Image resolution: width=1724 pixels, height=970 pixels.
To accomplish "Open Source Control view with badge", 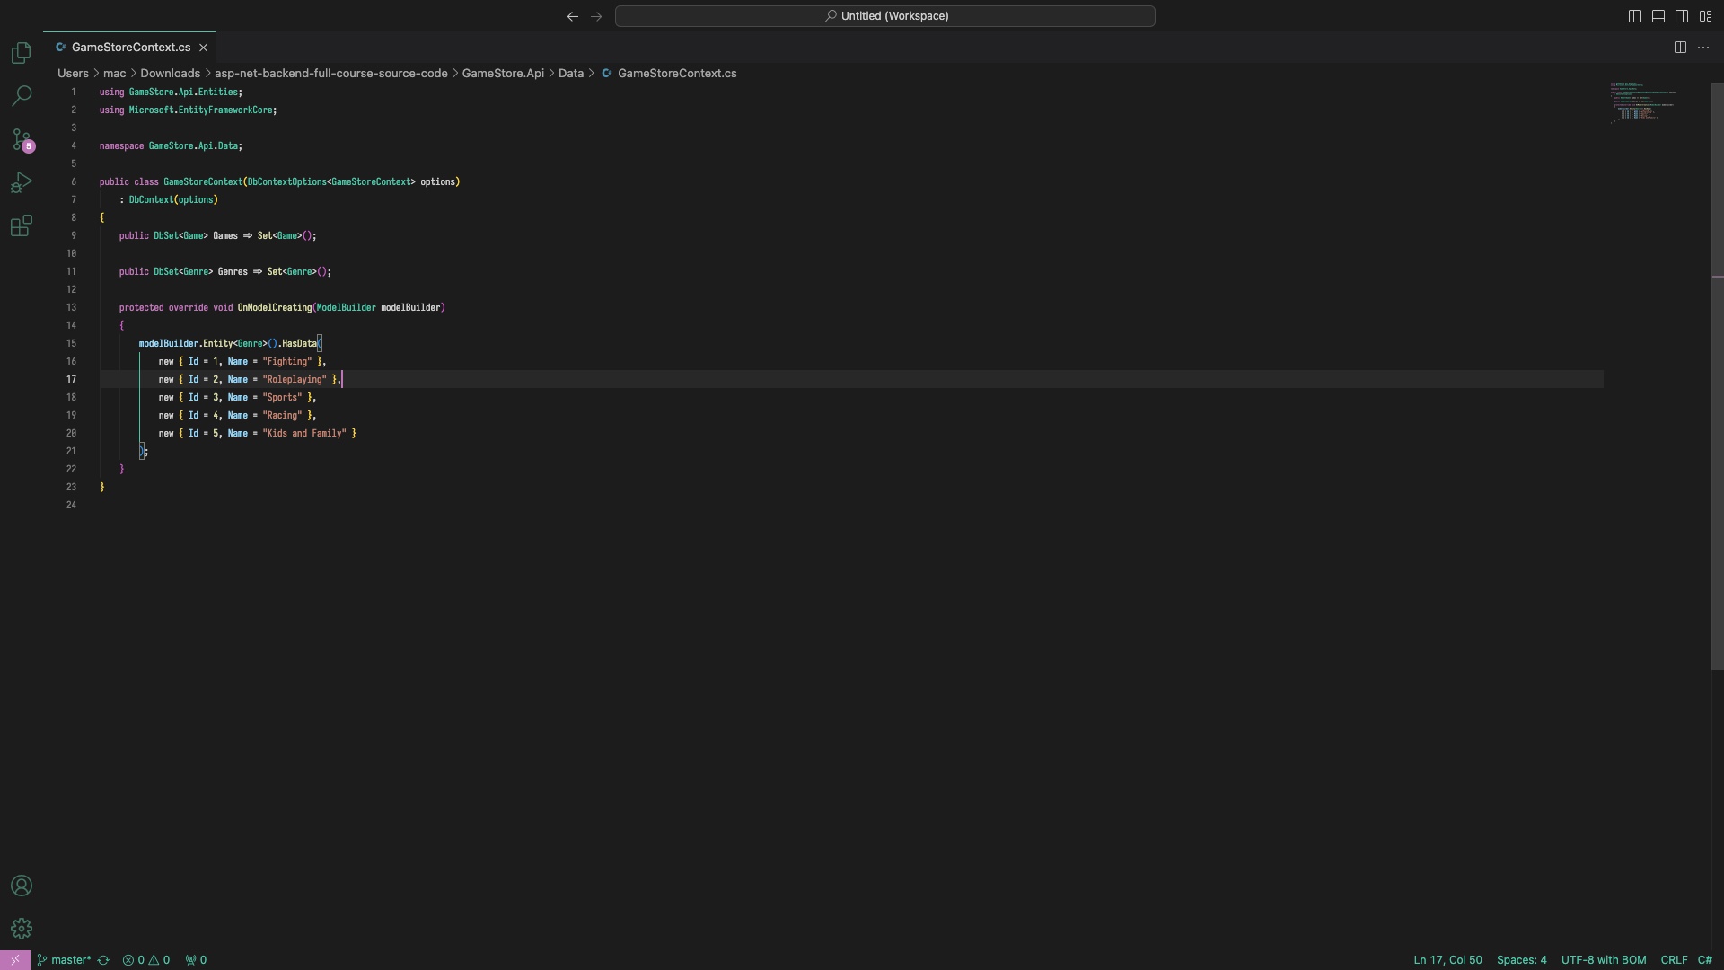I will click(22, 140).
